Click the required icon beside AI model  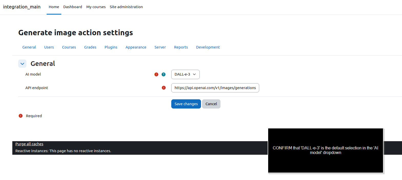pos(156,75)
